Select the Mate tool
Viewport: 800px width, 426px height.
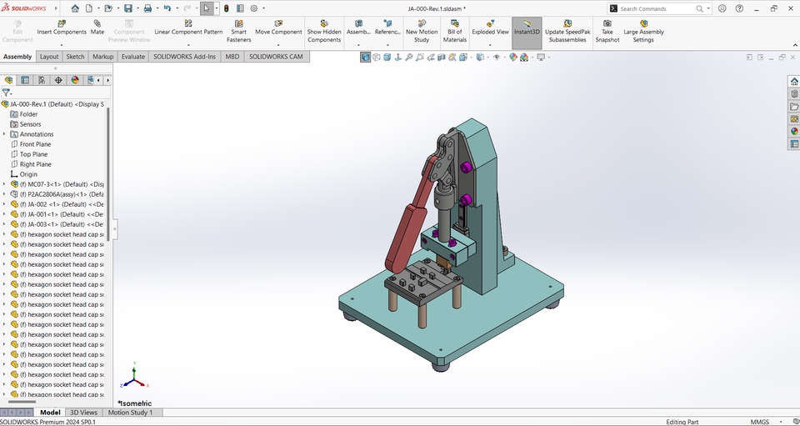pos(97,28)
